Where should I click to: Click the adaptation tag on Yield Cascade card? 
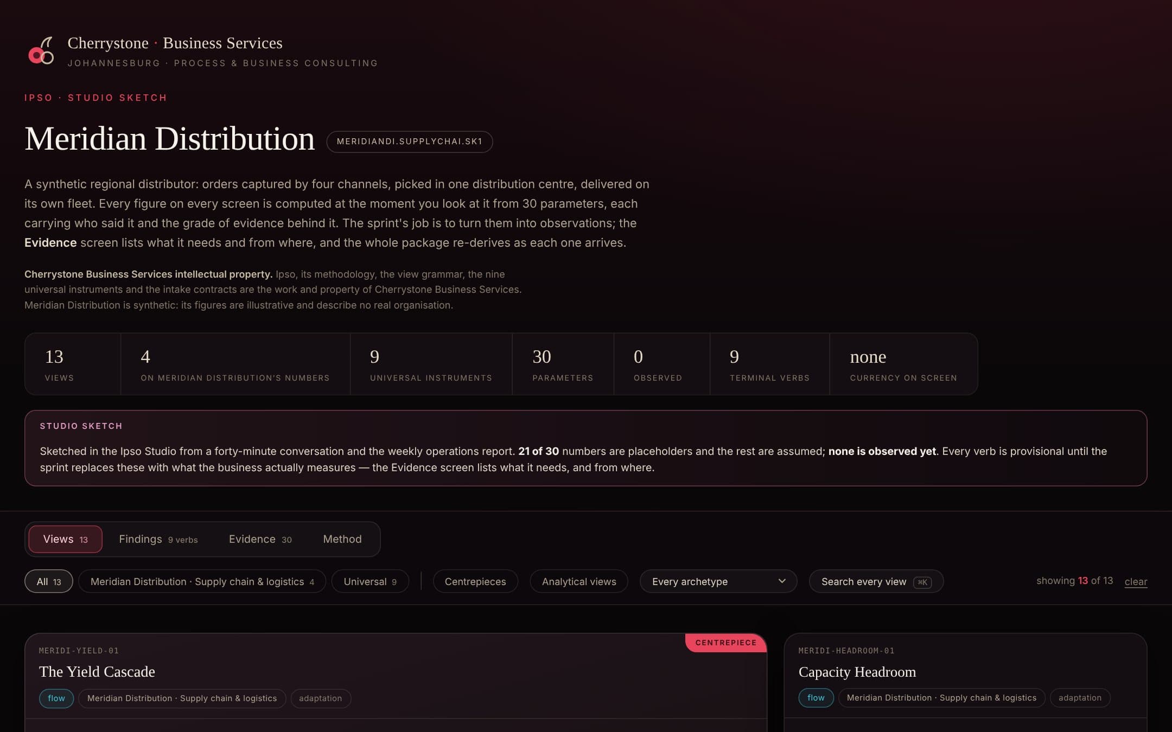click(321, 698)
